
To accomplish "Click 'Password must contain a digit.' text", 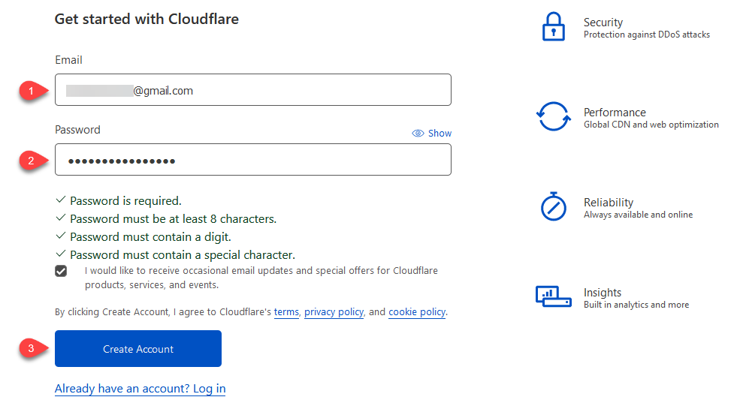I will pyautogui.click(x=150, y=237).
